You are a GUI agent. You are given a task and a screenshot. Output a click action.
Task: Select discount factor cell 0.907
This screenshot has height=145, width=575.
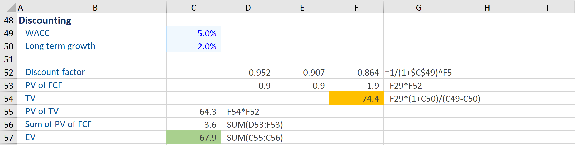[302, 72]
